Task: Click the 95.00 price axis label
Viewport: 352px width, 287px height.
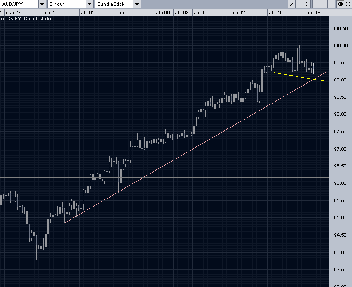Action: (341, 217)
